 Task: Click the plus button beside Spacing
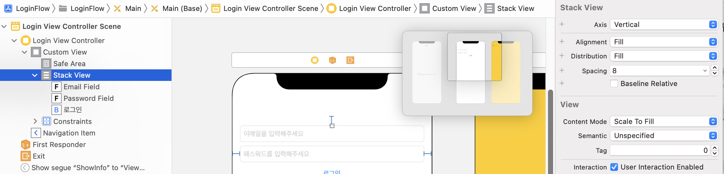coord(562,70)
